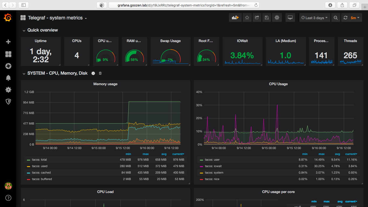This screenshot has height=207, width=368.
Task: Toggle the tacos: iowait series visibility
Action: click(213, 166)
